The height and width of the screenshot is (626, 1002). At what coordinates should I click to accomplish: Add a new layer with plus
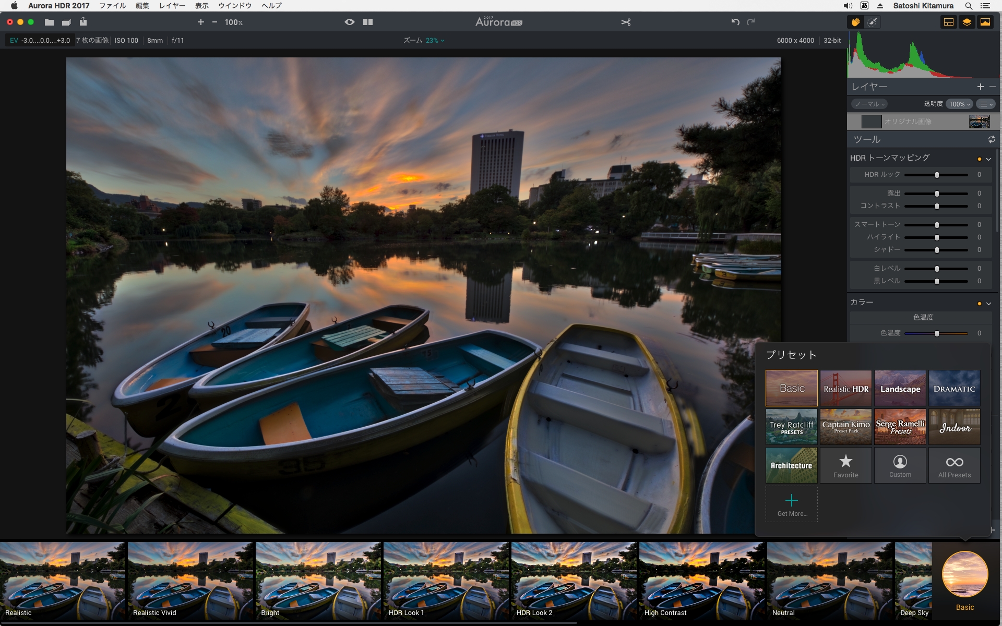point(980,87)
